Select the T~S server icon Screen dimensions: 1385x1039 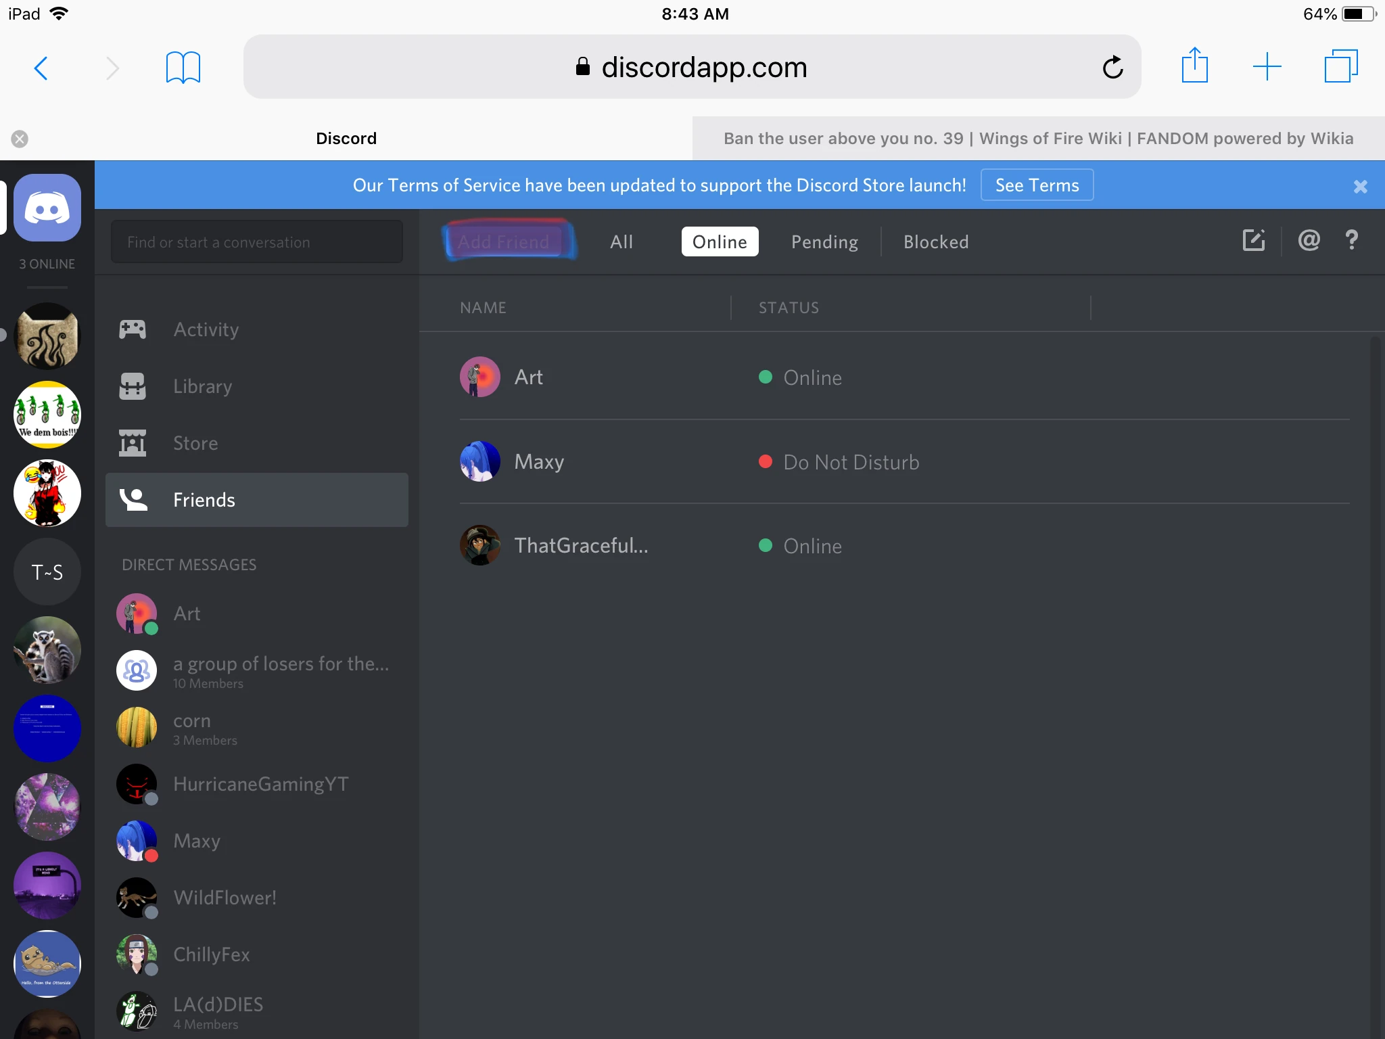47,572
